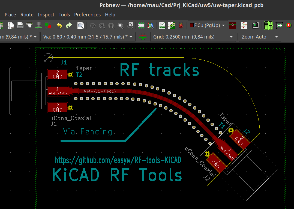Open the page settings icon

coord(11,26)
